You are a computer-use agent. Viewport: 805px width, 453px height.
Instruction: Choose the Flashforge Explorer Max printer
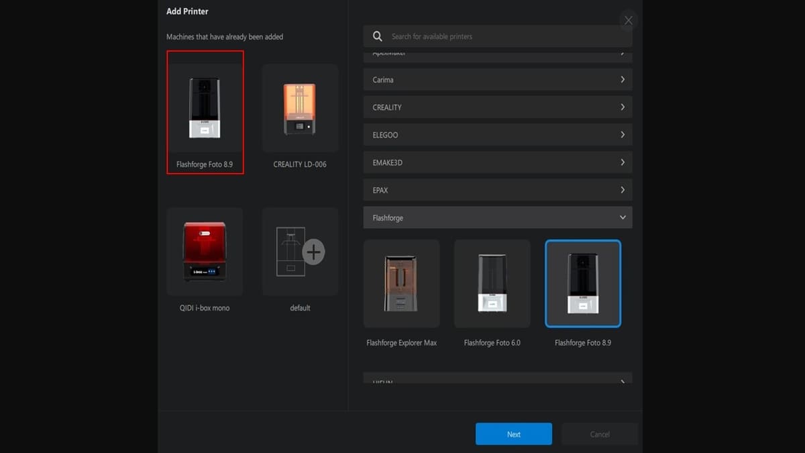point(402,283)
